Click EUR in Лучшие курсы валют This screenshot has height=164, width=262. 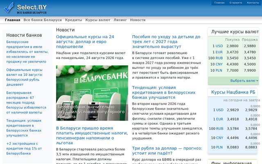[x=219, y=52]
